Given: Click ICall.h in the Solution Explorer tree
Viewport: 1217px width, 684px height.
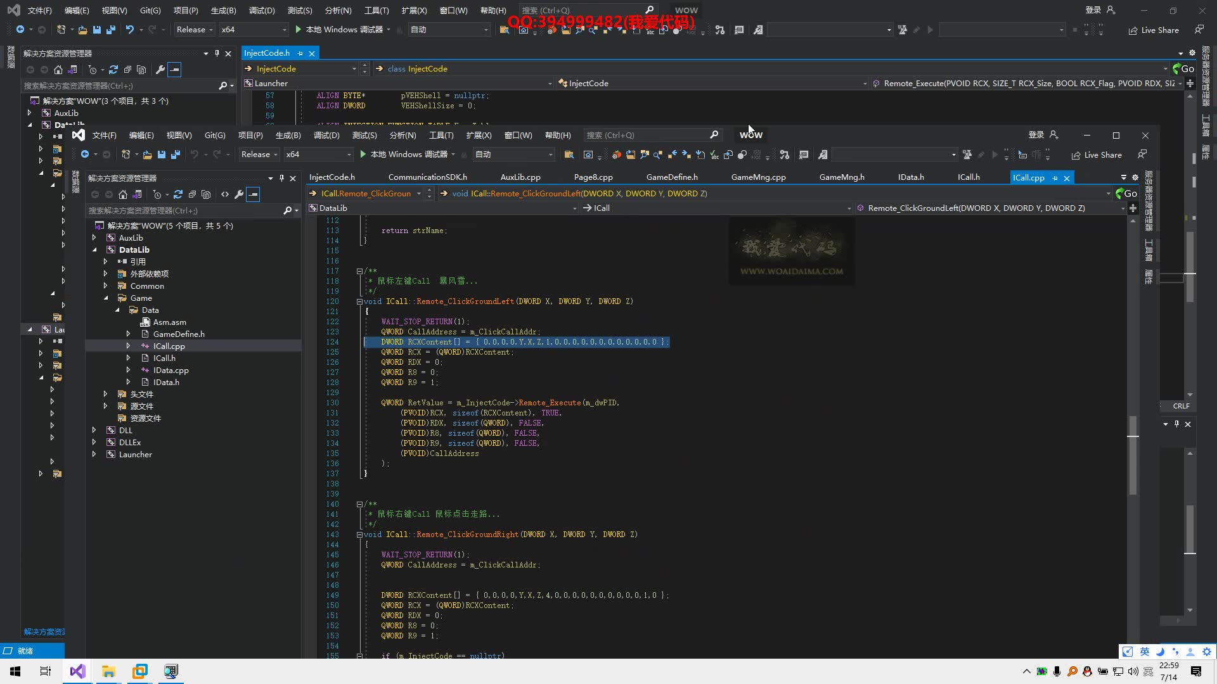Looking at the screenshot, I should pyautogui.click(x=164, y=358).
